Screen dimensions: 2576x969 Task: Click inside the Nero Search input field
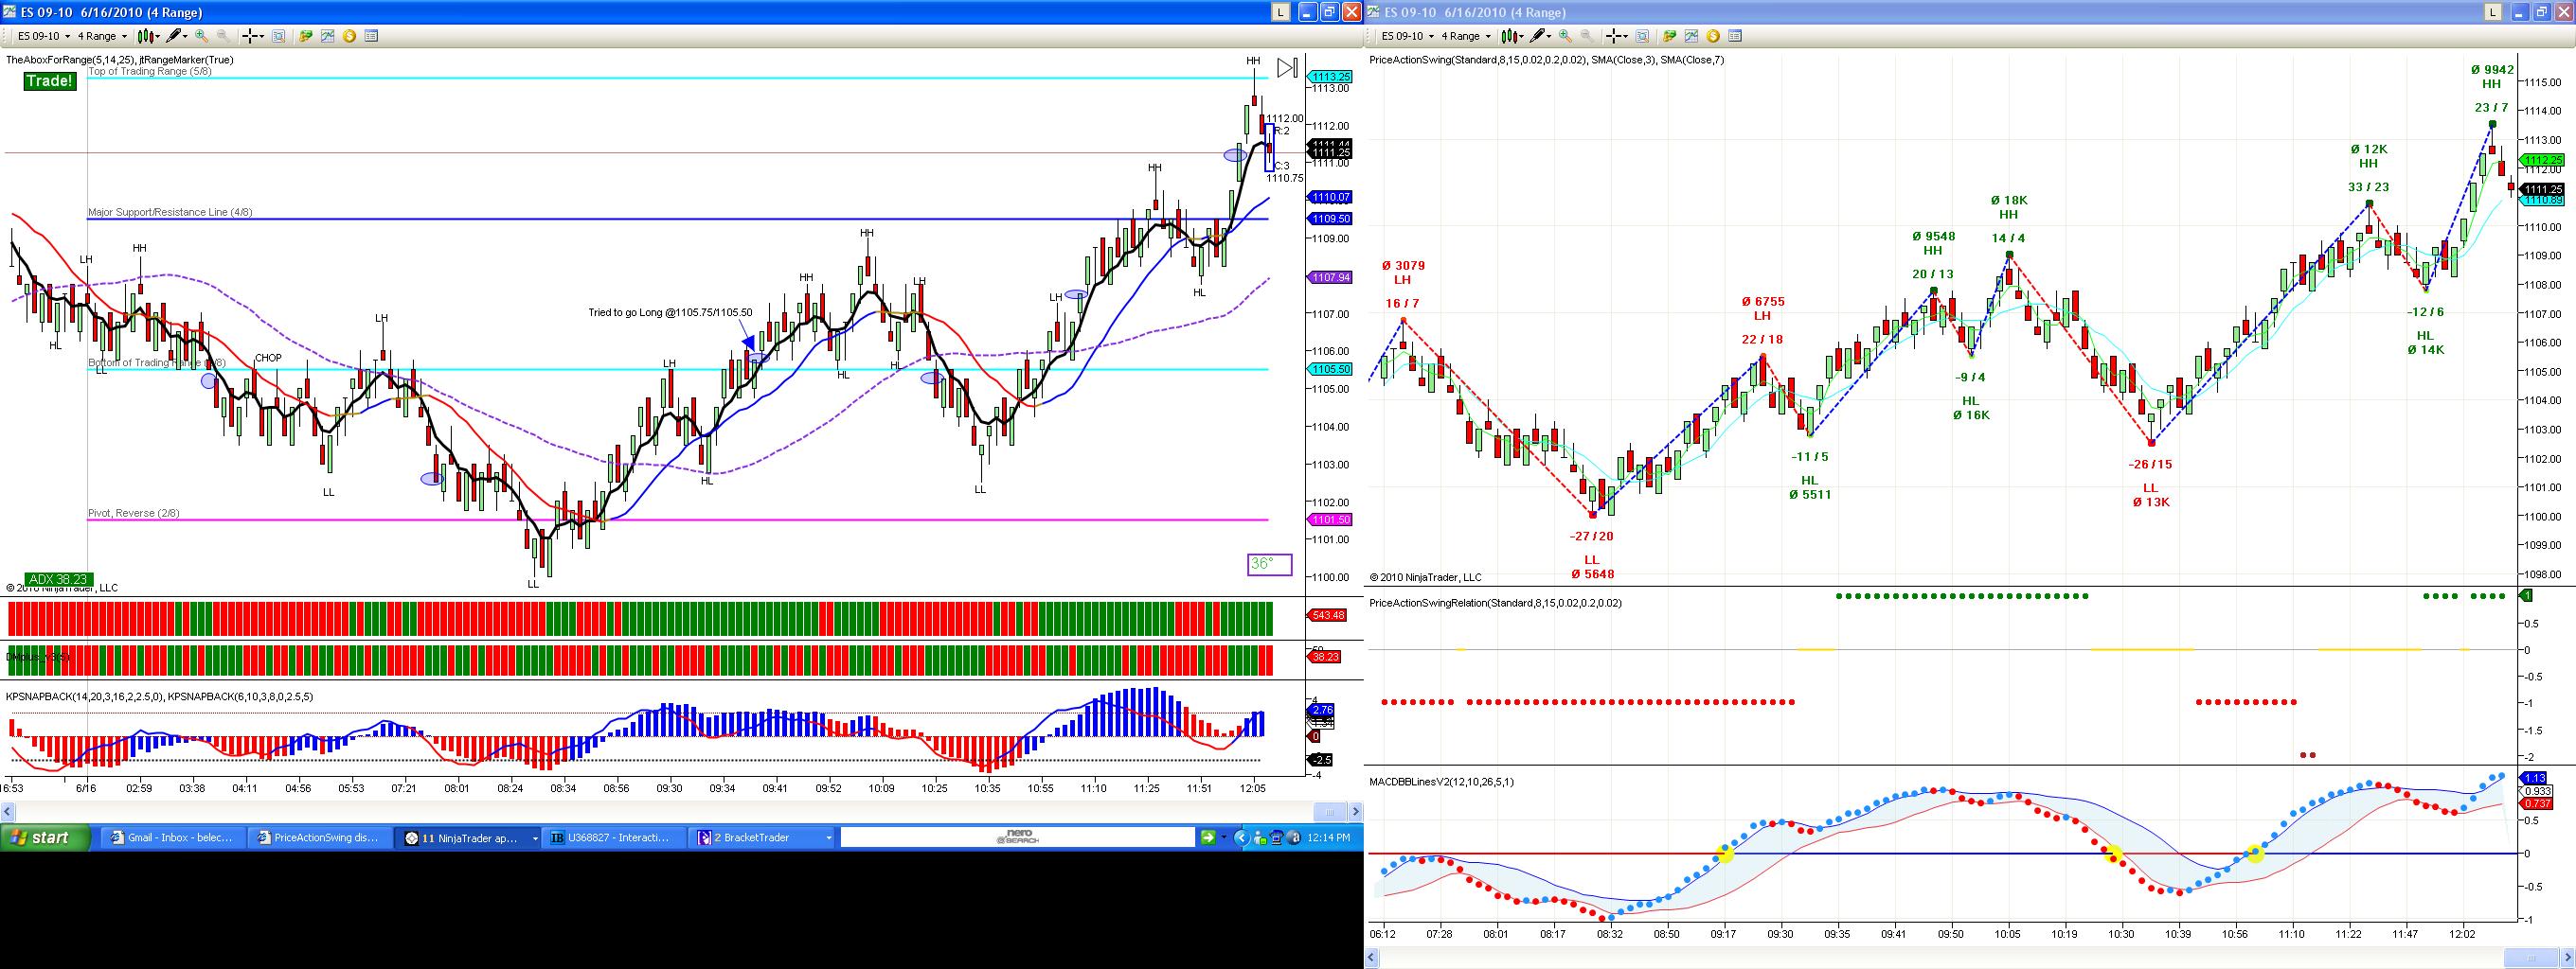pyautogui.click(x=1018, y=838)
